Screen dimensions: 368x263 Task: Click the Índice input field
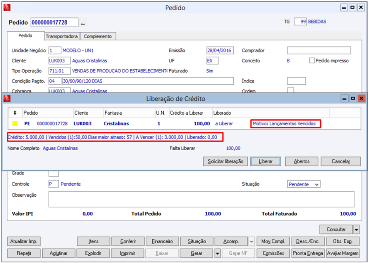296,81
